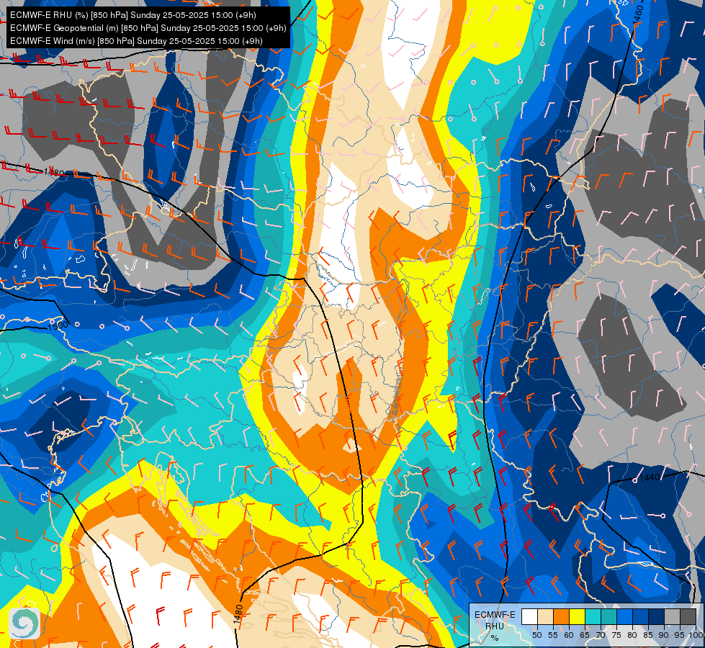The width and height of the screenshot is (705, 648).
Task: Click legend tick label '60'
Action: (569, 636)
